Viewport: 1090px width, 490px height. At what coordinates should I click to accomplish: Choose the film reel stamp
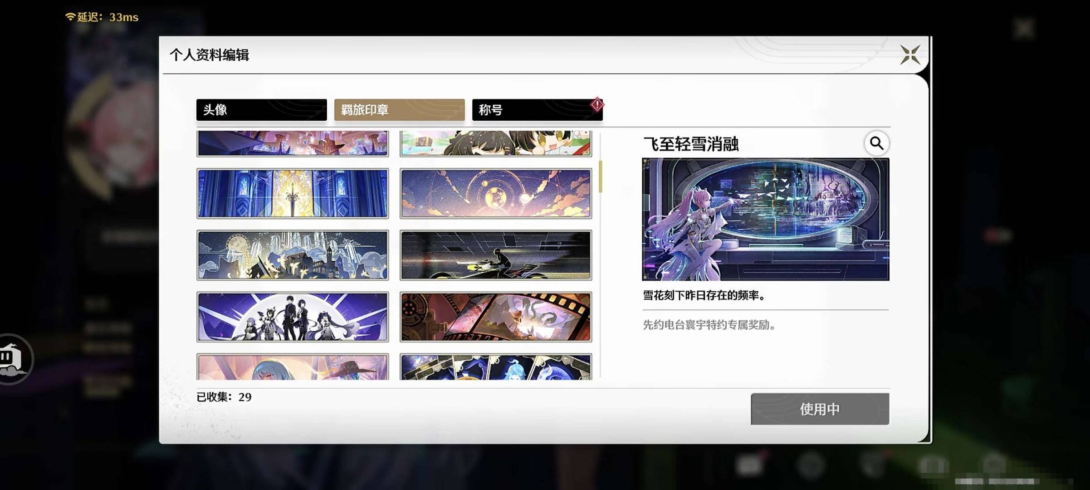click(495, 317)
